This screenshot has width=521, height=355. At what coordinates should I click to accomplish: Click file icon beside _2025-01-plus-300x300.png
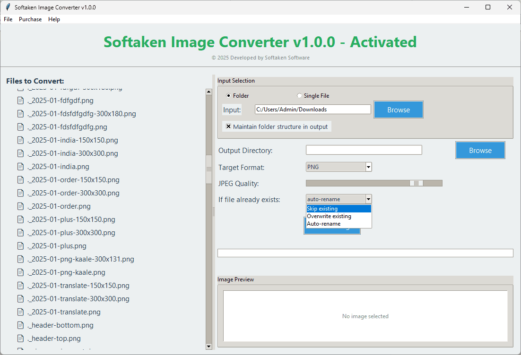pyautogui.click(x=21, y=233)
